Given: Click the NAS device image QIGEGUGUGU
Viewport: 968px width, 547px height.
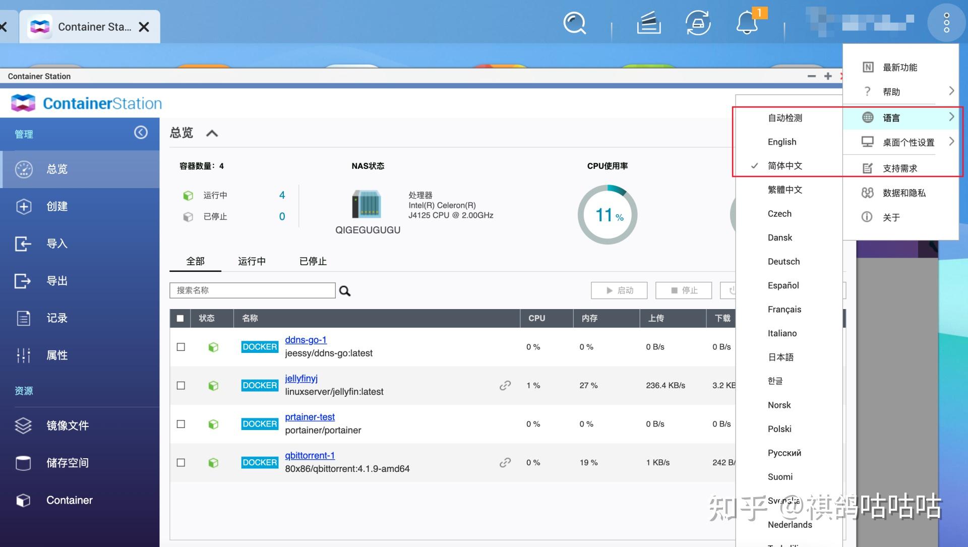Looking at the screenshot, I should [367, 204].
